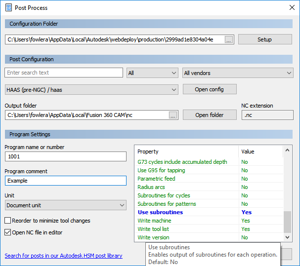Click the Program name or number field

[x=66, y=156]
